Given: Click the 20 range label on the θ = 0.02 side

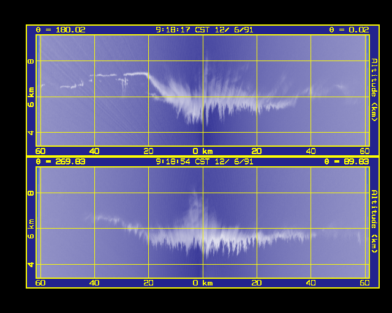Looking at the screenshot, I should (x=257, y=151).
